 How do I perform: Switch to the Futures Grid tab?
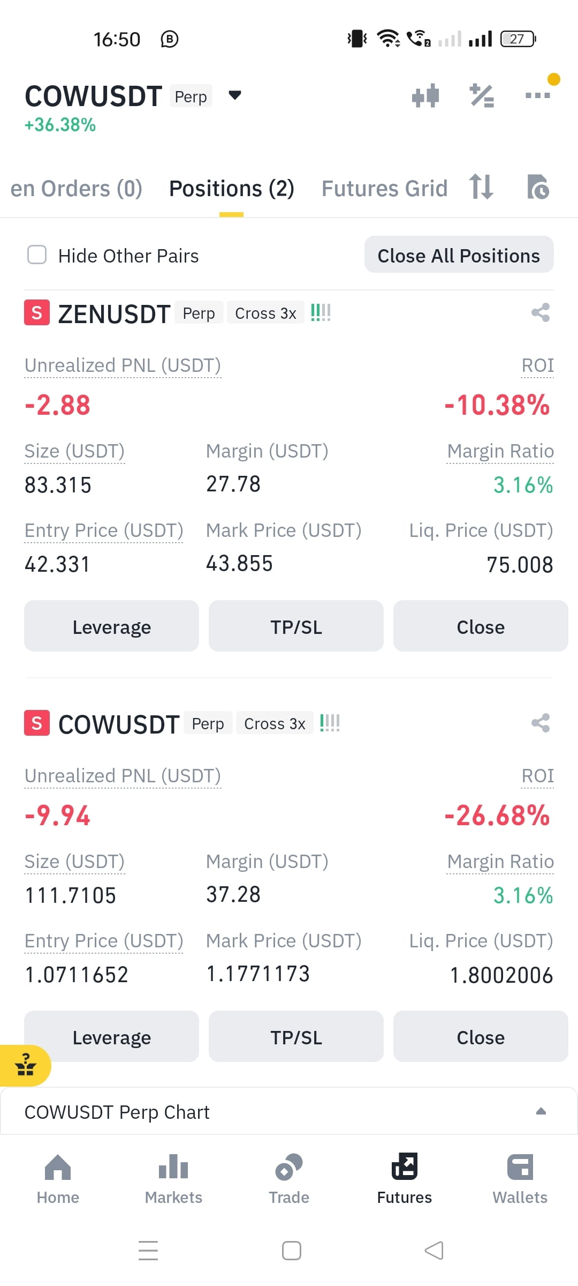[x=384, y=189]
